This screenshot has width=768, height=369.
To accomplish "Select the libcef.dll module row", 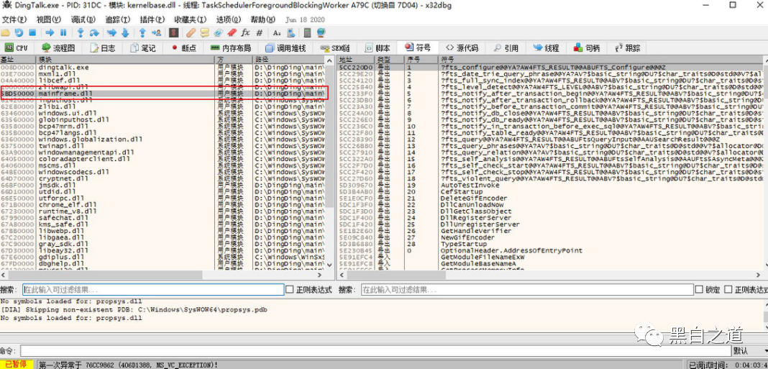I will pyautogui.click(x=163, y=81).
